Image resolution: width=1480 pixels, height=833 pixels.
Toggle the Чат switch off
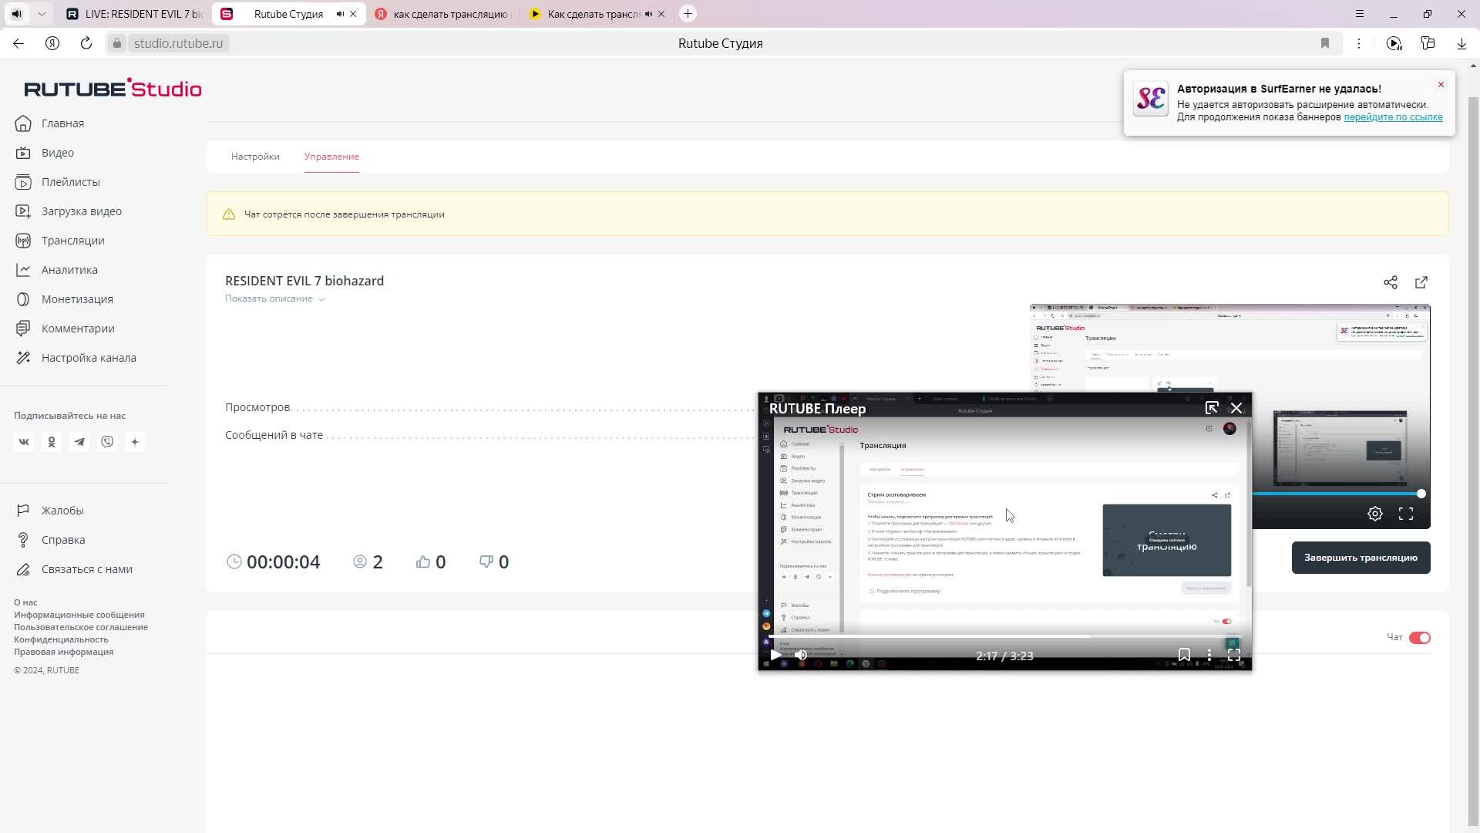(x=1420, y=638)
